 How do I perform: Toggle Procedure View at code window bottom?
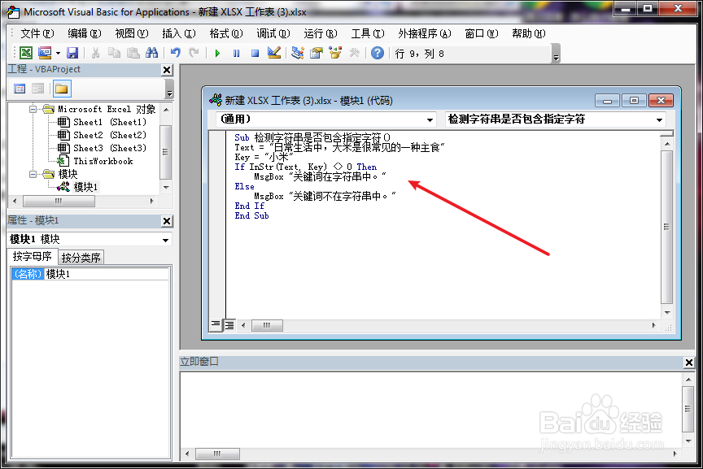pyautogui.click(x=216, y=324)
